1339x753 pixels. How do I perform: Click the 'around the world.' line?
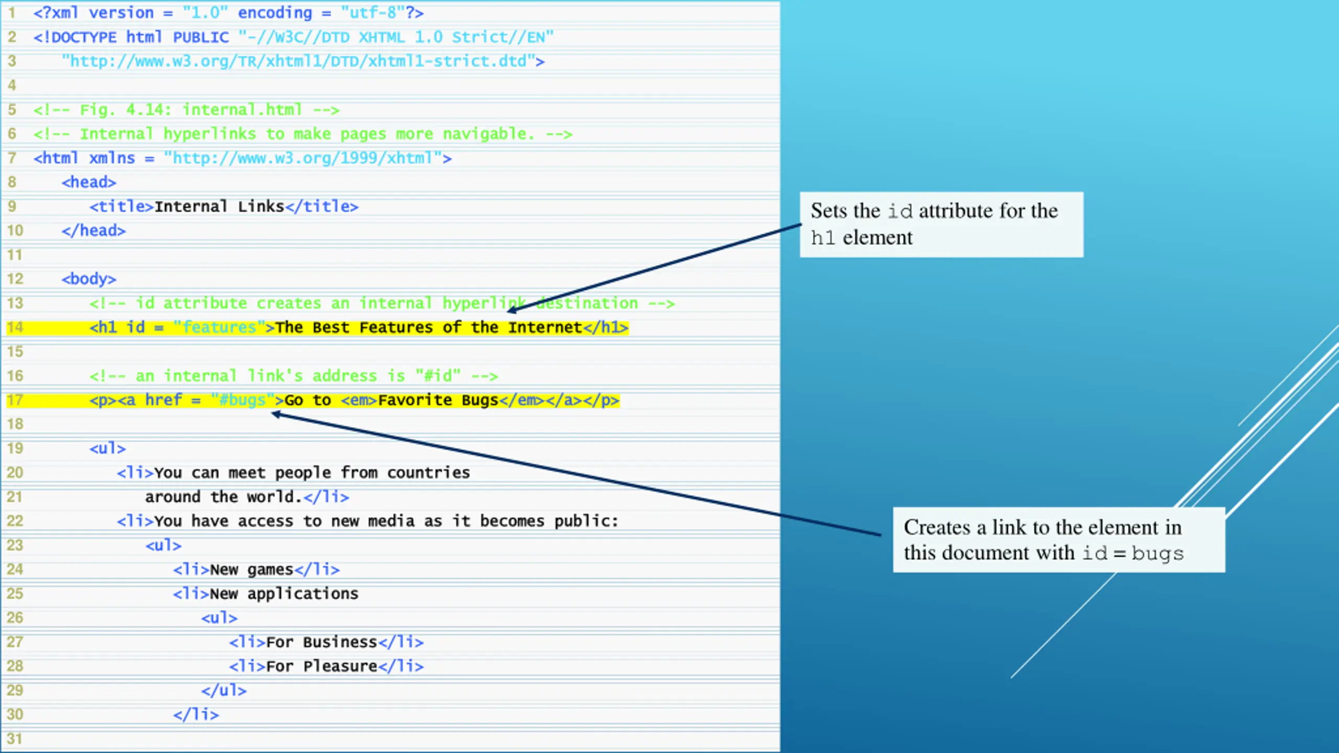(247, 497)
